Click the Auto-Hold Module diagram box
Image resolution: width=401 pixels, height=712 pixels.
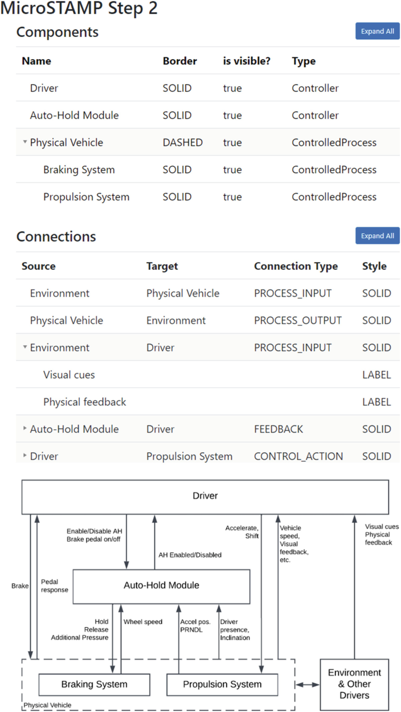click(161, 586)
